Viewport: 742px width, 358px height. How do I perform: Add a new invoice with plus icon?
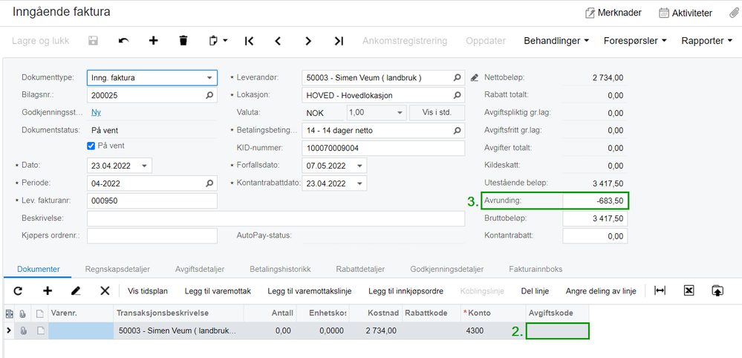[x=153, y=41]
